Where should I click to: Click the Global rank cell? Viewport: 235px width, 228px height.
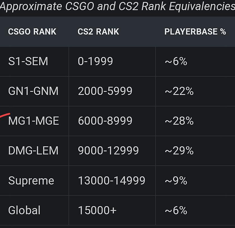click(x=24, y=210)
